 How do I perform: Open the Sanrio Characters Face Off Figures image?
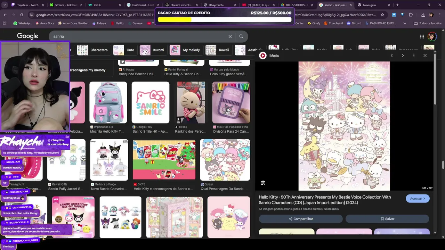(73, 217)
